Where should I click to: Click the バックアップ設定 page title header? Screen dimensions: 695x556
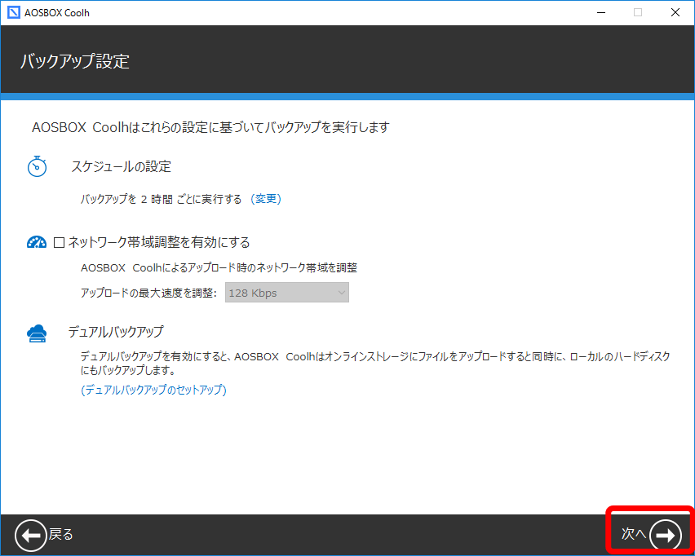pos(74,61)
